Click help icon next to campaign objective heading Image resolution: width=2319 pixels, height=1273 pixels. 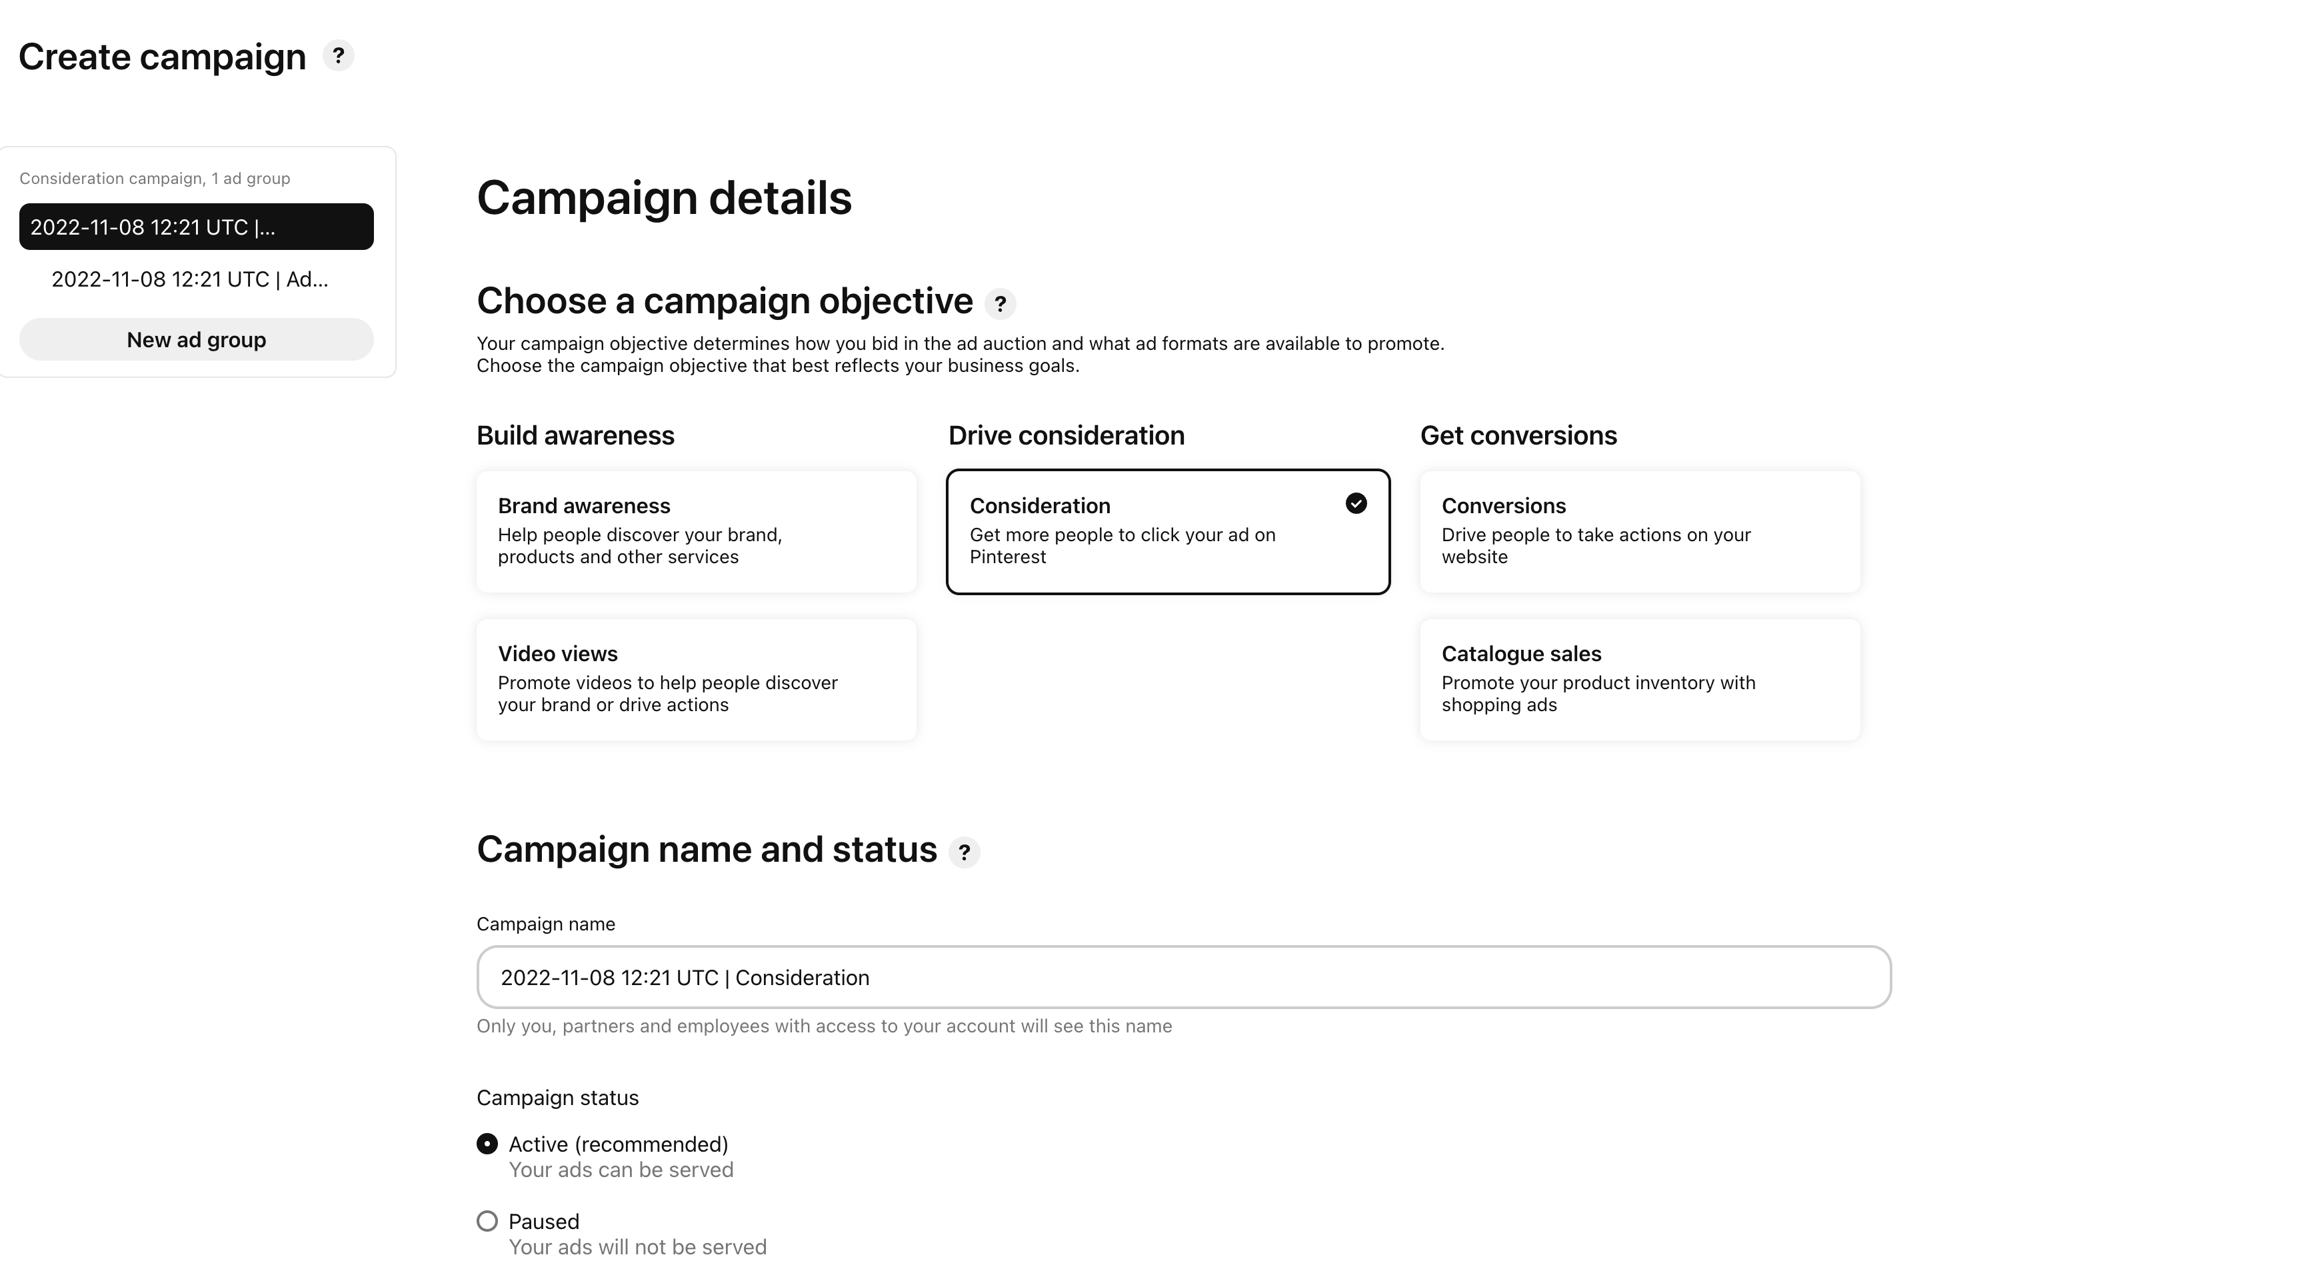(999, 305)
